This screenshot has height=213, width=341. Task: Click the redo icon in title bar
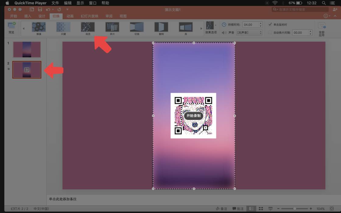[59, 9]
